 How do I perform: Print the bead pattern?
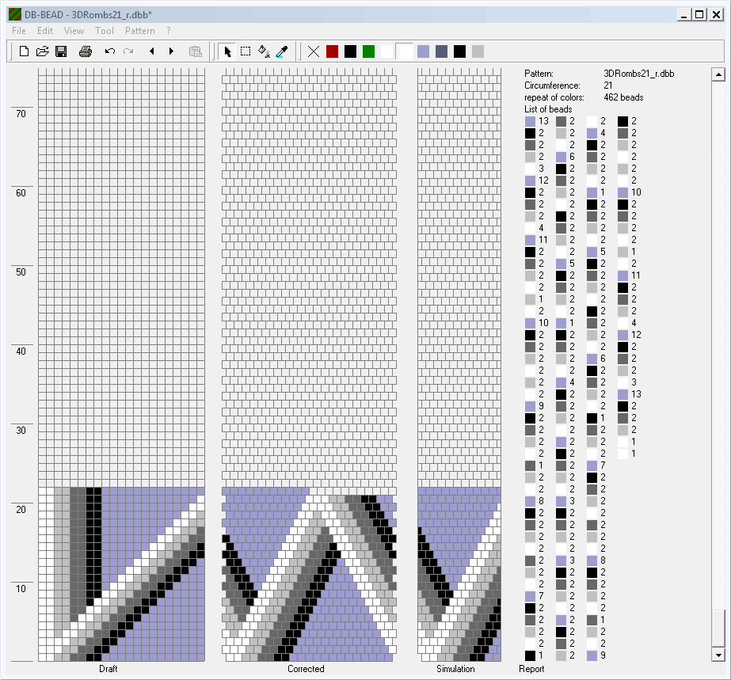coord(86,51)
